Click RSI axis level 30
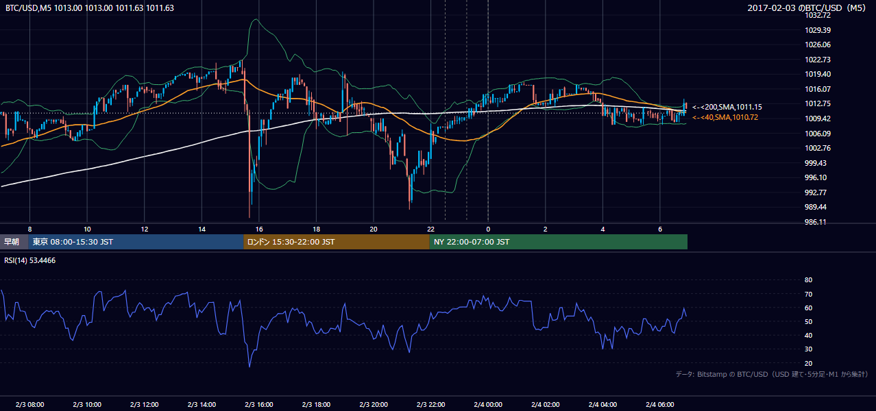The image size is (876, 411). pos(808,349)
